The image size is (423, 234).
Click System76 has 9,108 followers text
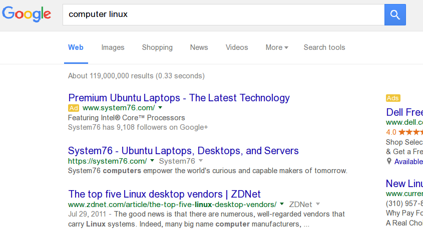pyautogui.click(x=138, y=127)
